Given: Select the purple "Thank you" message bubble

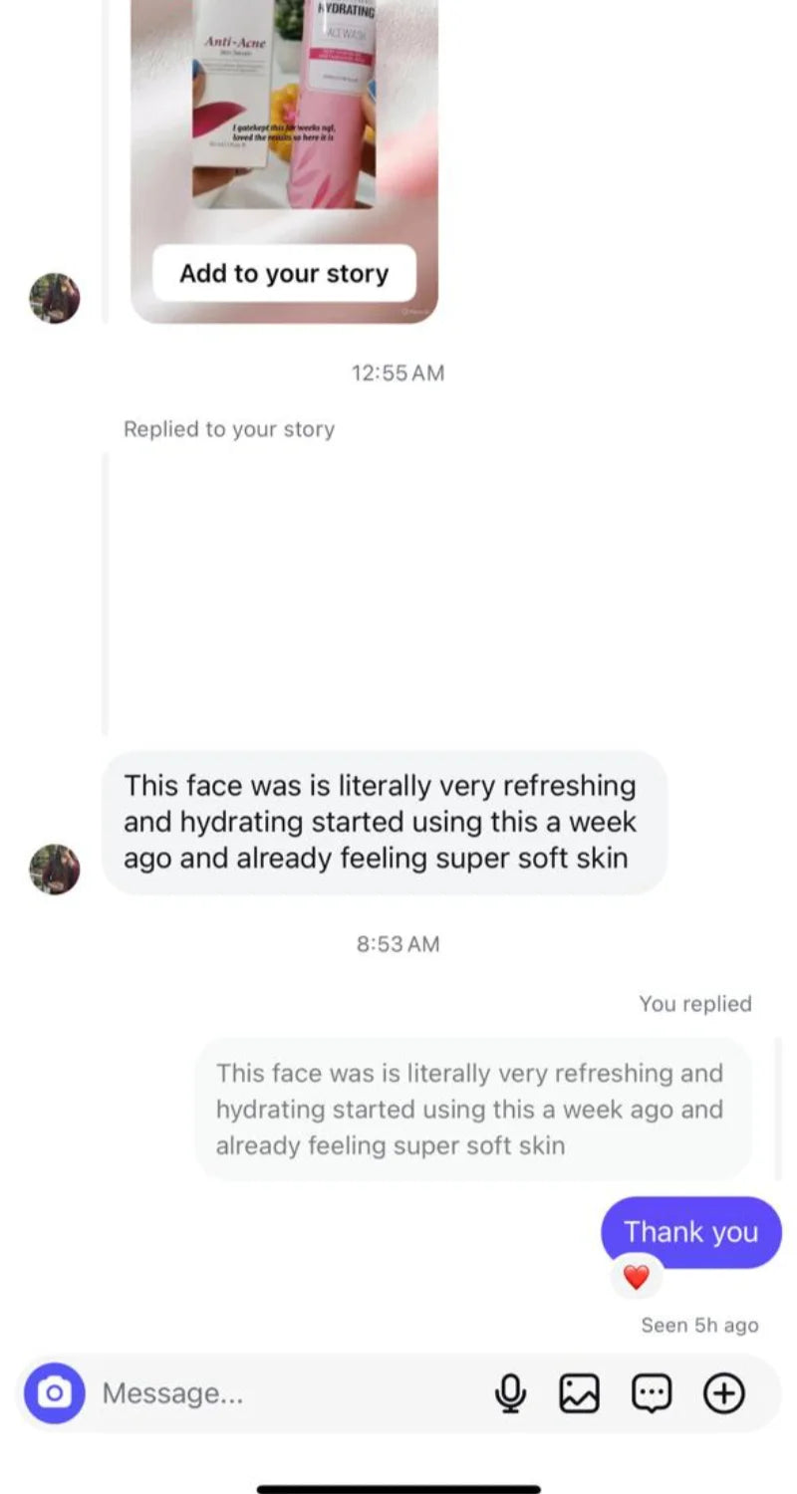Looking at the screenshot, I should click(691, 1232).
